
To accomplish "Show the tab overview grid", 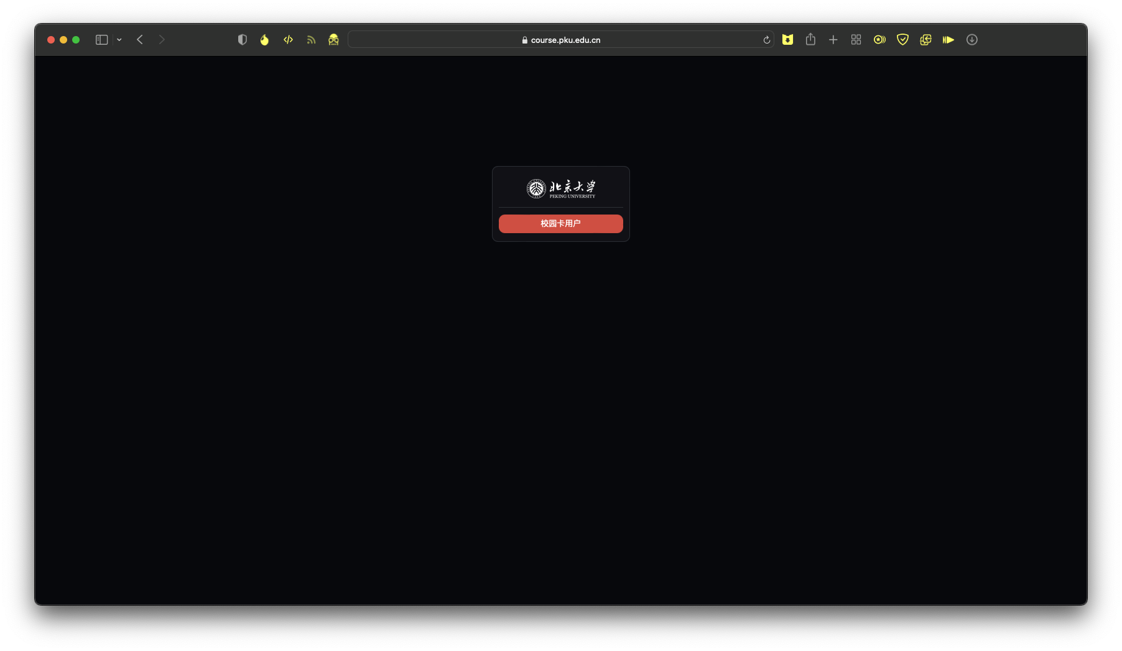I will click(856, 40).
